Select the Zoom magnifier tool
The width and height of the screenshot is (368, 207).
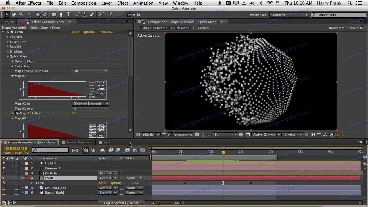point(21,14)
